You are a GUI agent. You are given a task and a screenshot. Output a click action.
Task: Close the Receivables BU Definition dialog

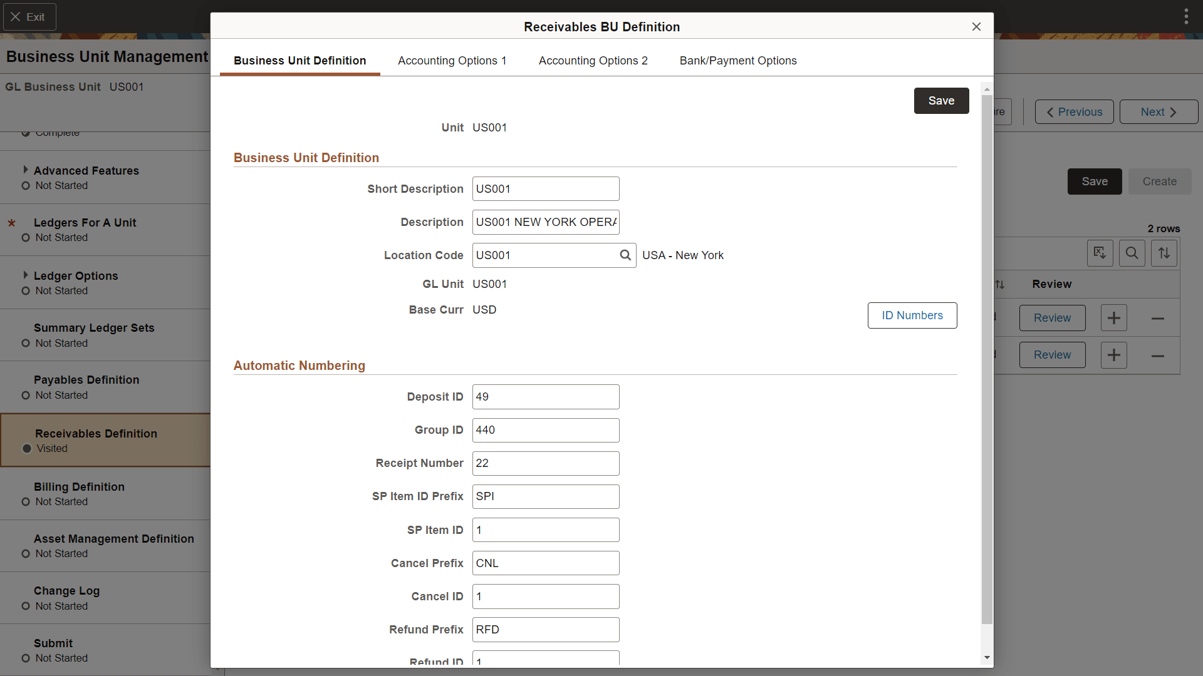(x=976, y=26)
